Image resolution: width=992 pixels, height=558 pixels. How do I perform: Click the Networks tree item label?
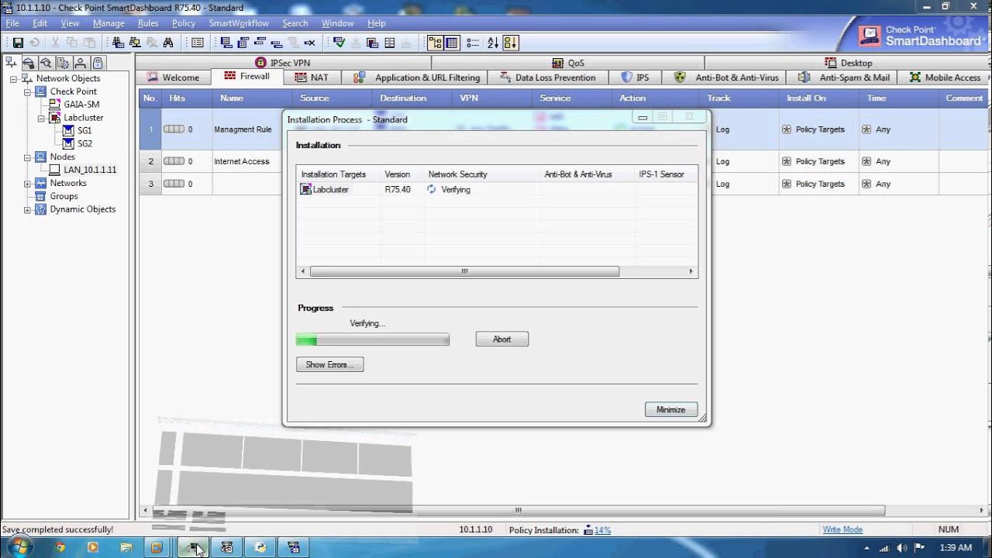coord(68,183)
